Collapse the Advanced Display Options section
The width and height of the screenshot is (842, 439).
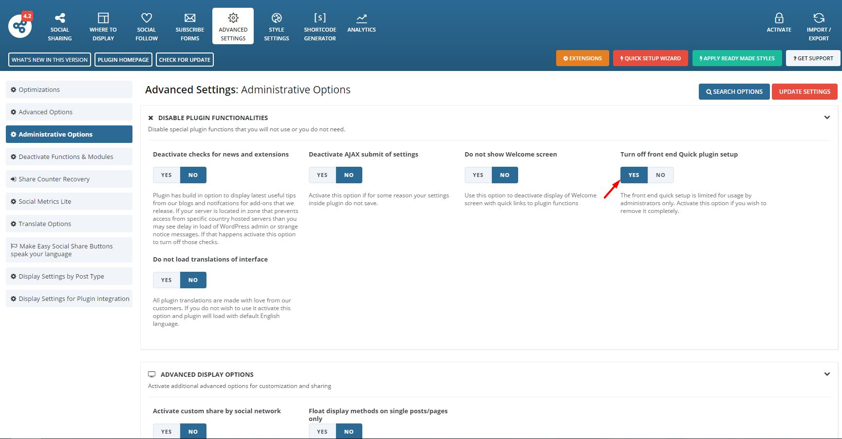tap(827, 374)
